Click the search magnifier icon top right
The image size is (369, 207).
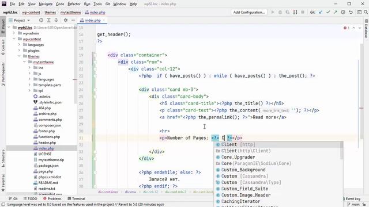pyautogui.click(x=366, y=12)
